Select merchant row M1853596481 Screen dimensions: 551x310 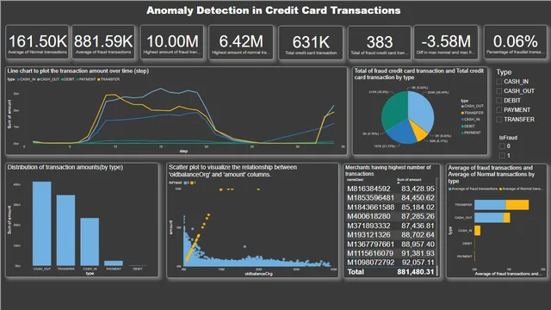390,198
